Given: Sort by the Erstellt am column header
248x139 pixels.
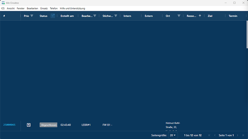Looking at the screenshot, I should tap(67, 16).
